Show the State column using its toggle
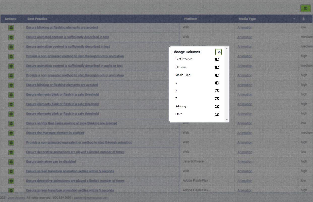Viewport: 313px width, 202px height. click(x=217, y=114)
